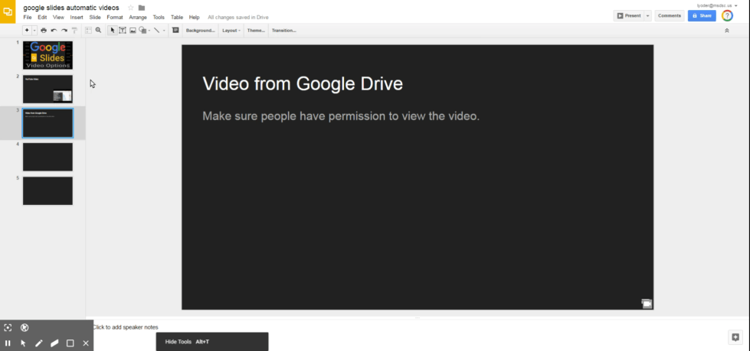This screenshot has height=351, width=750.
Task: Select slide 1 thumbnail Google Slides Video Options
Action: tap(47, 55)
